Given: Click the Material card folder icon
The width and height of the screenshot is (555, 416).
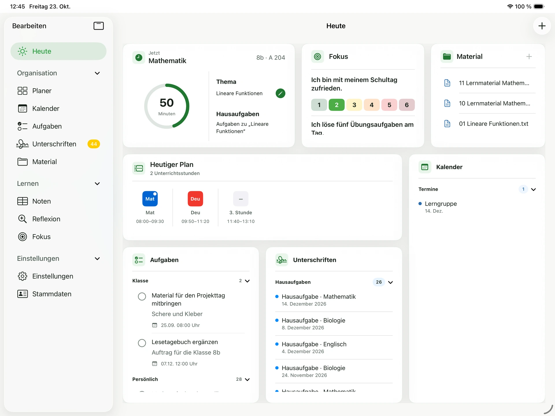Looking at the screenshot, I should [x=447, y=57].
